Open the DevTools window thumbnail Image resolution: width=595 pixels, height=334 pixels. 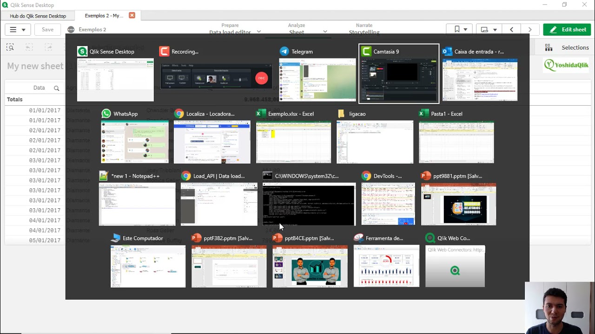tap(388, 204)
